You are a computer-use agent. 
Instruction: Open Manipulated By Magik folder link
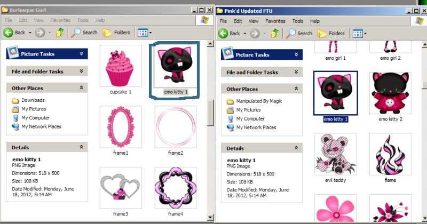click(x=259, y=101)
